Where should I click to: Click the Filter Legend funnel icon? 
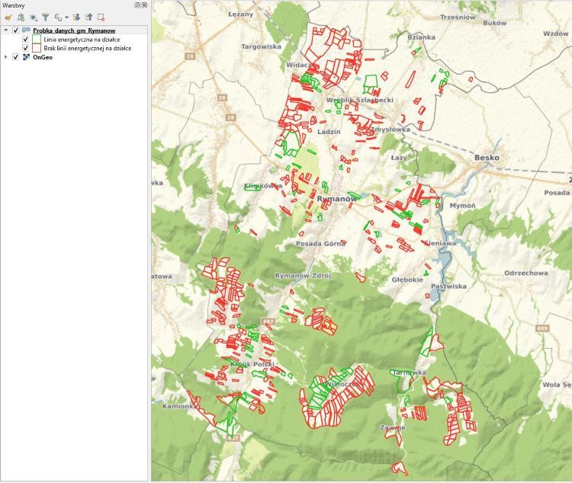pos(45,16)
